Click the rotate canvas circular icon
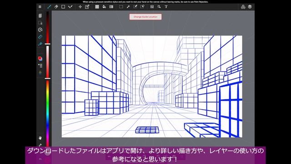This screenshot has height=164, width=291. [x=40, y=30]
